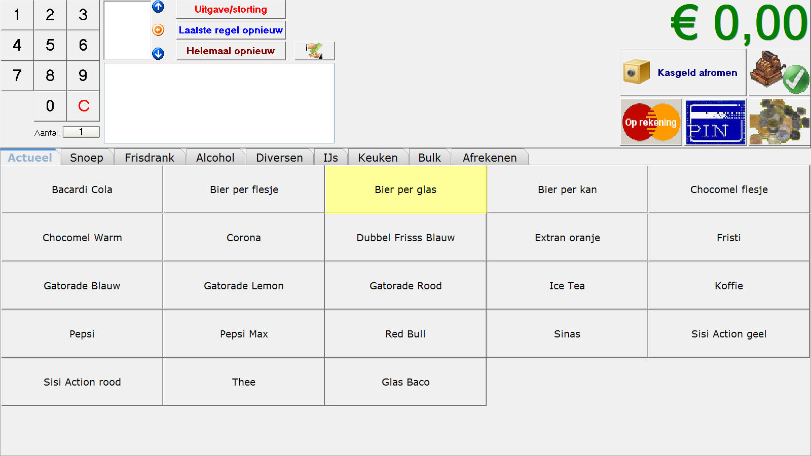
Task: Select PIN payment icon
Action: 715,122
